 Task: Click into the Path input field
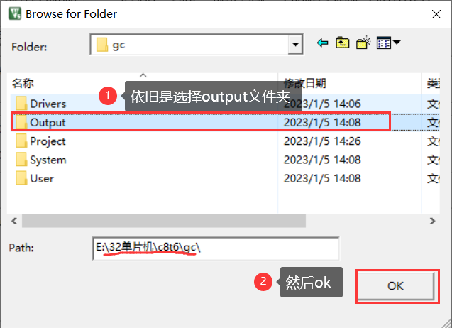(216, 248)
